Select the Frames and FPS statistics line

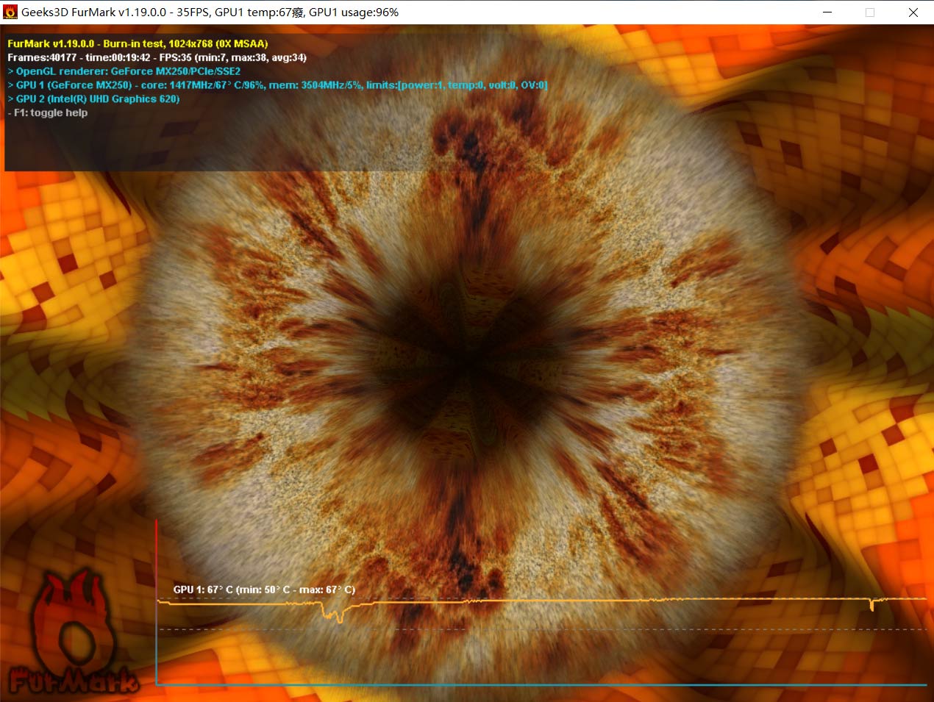[157, 57]
